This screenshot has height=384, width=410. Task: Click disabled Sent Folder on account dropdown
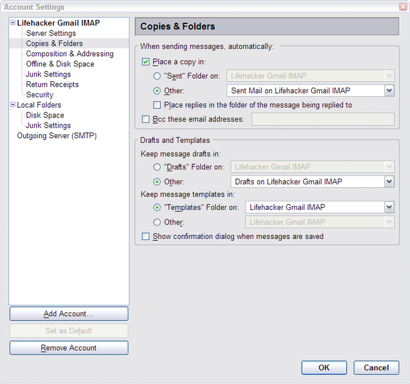(x=310, y=76)
